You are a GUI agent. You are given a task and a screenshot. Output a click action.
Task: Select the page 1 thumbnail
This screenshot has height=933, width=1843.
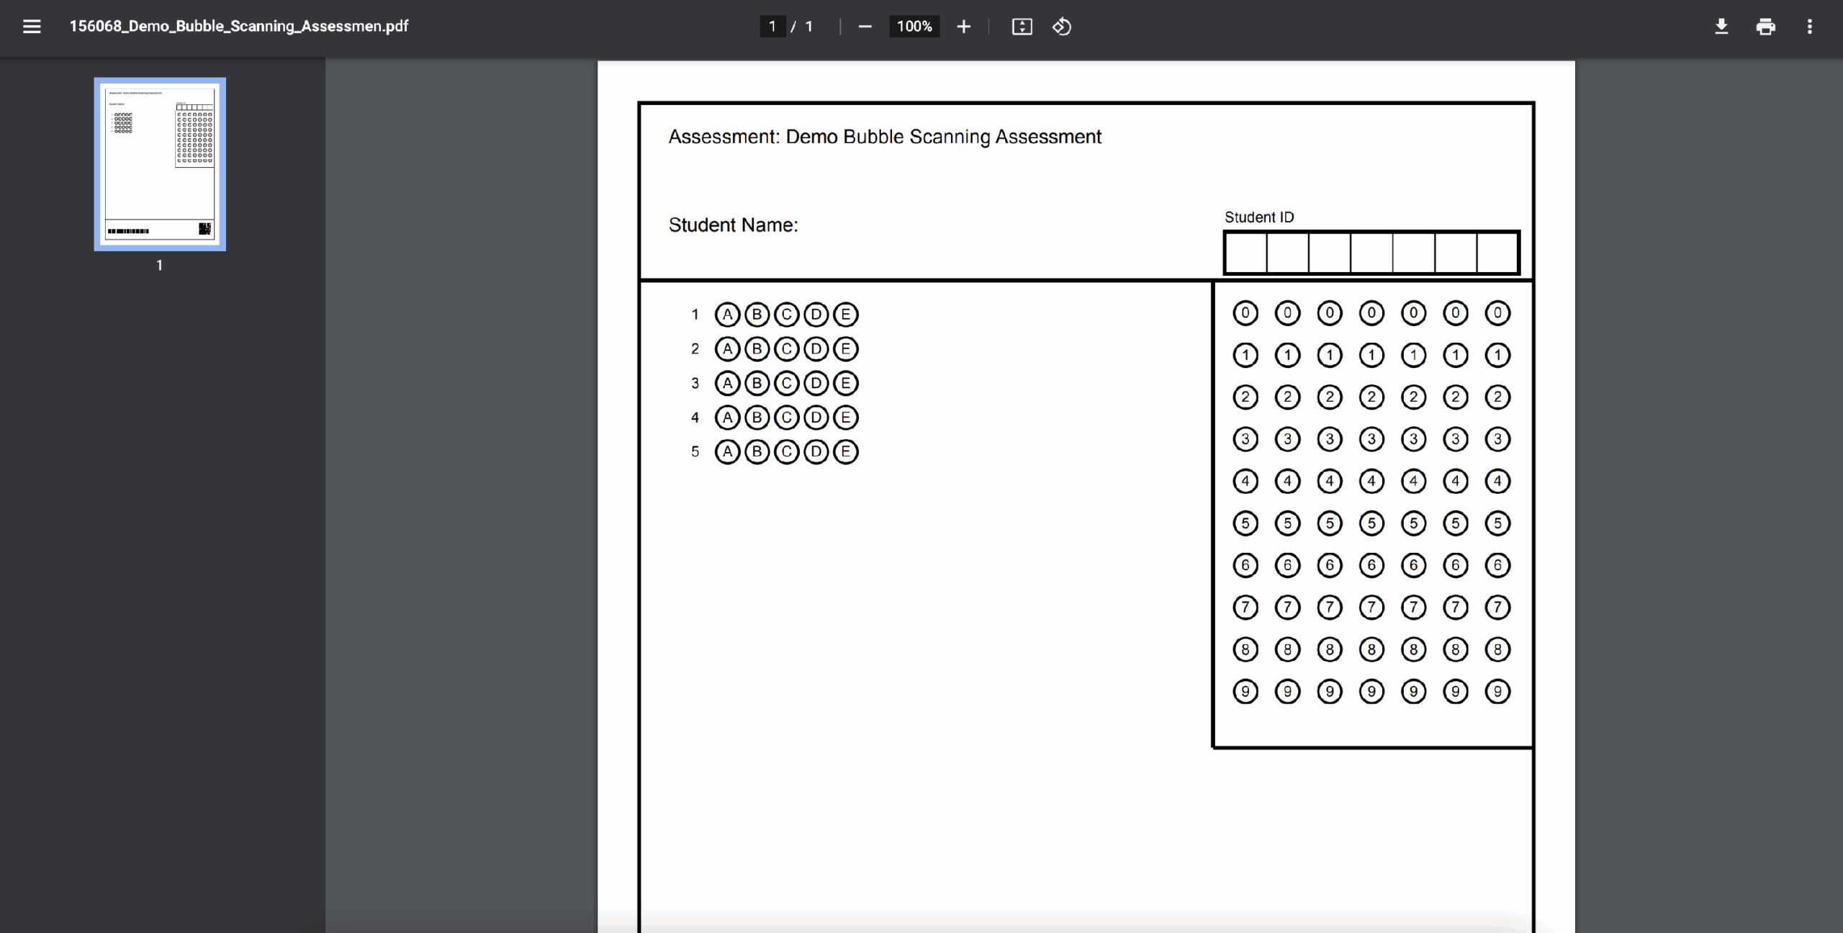pyautogui.click(x=160, y=164)
